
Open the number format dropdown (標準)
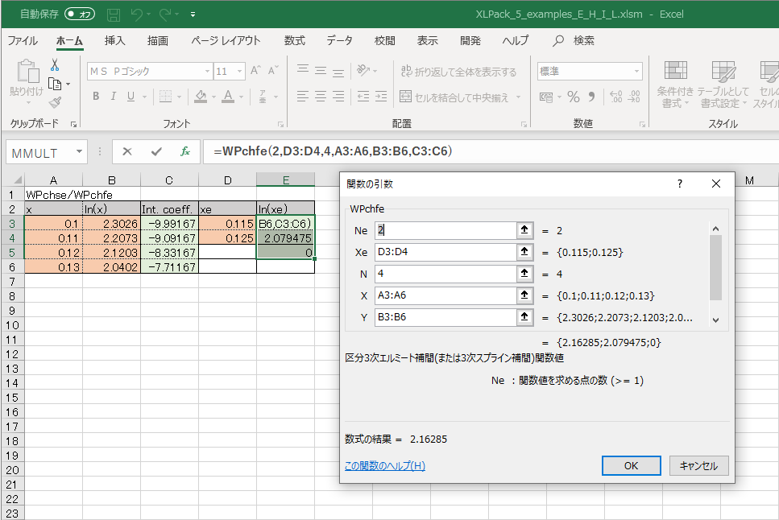[x=636, y=72]
